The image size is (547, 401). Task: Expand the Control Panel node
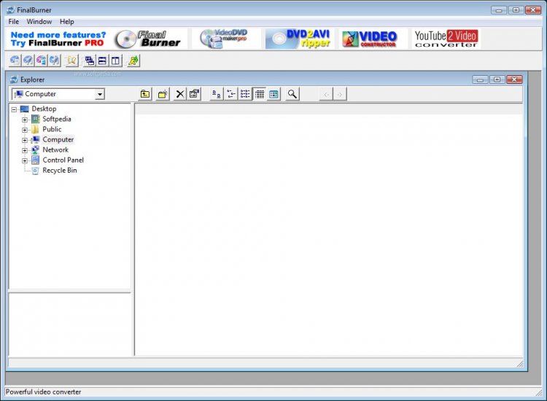click(x=25, y=160)
